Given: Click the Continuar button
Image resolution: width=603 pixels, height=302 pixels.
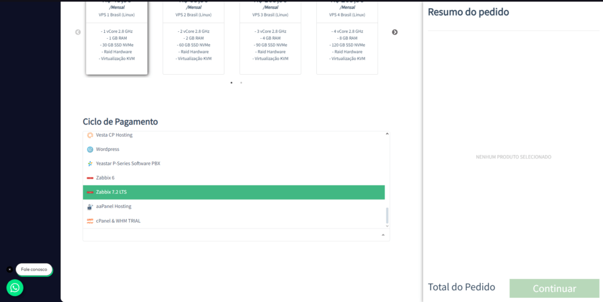Looking at the screenshot, I should click(x=554, y=288).
